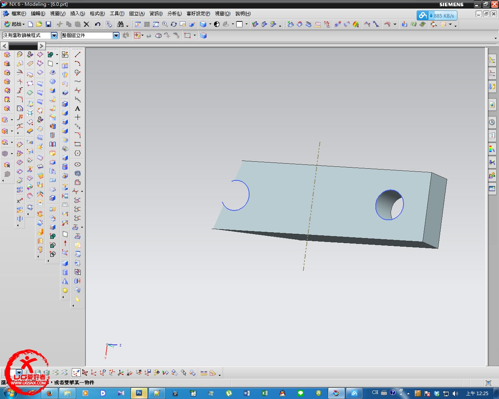This screenshot has height=399, width=499.
Task: Open Excel from the taskbar
Action: 265,393
